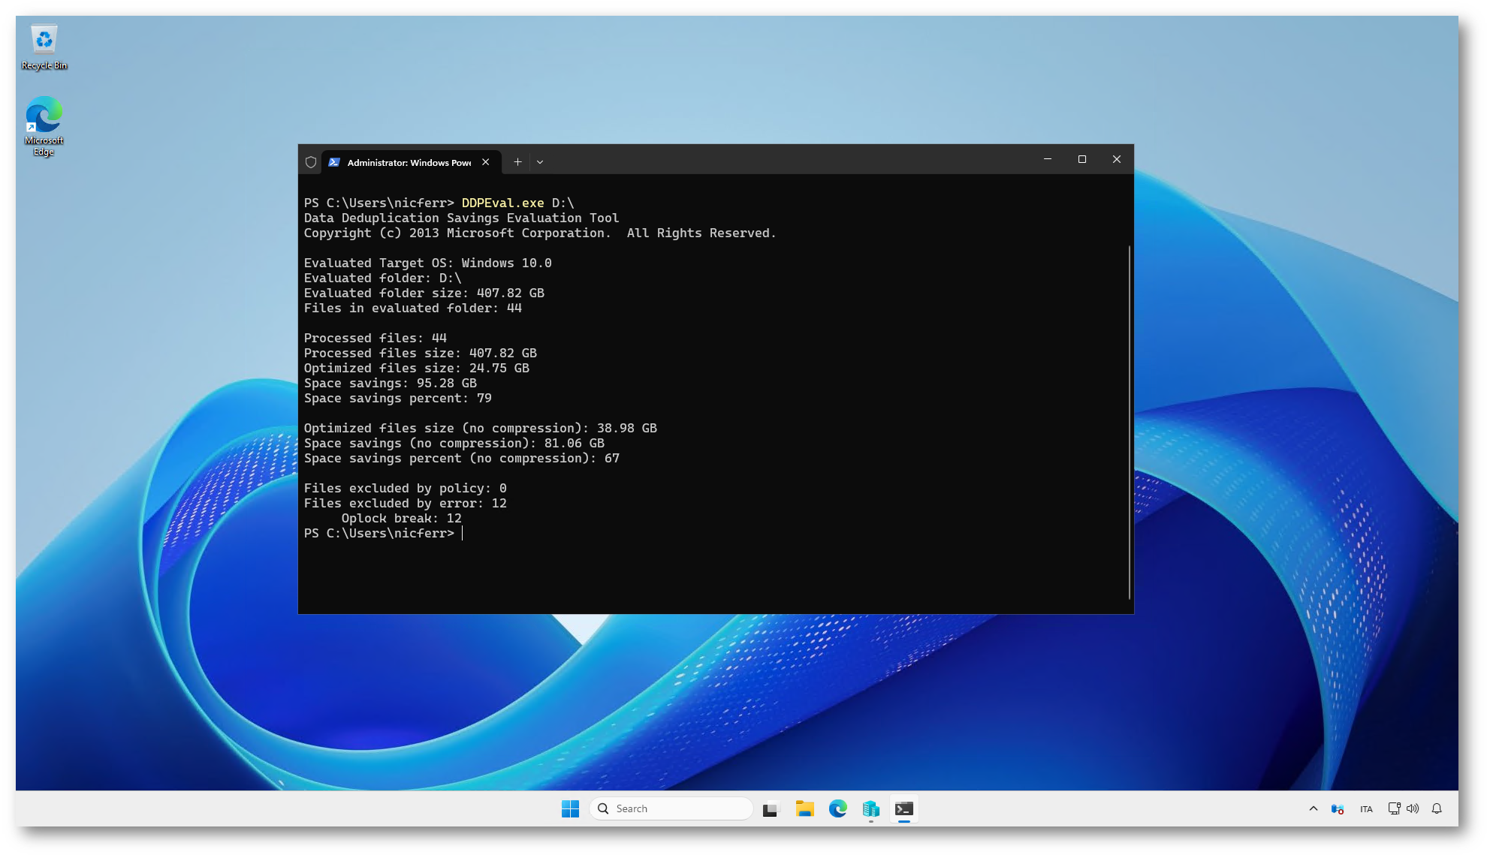Image resolution: width=1490 pixels, height=858 pixels.
Task: Click 'Evaluated Target OS: Windows 10.0' line
Action: tap(427, 263)
